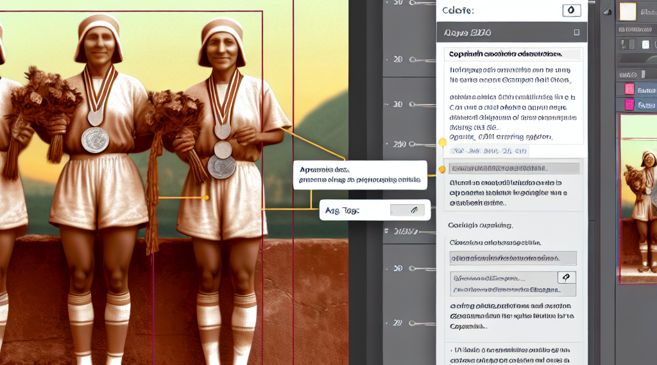
Task: Click the cream color swatch at top right
Action: (627, 11)
